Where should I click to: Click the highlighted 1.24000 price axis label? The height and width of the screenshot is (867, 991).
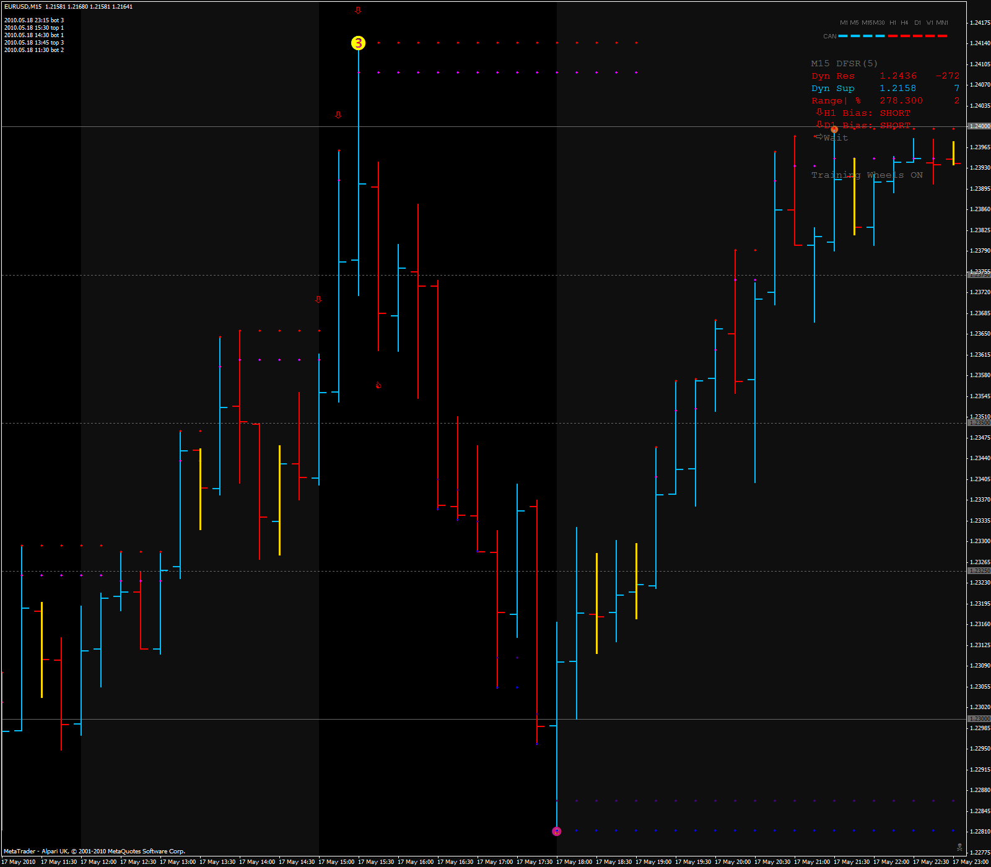979,125
